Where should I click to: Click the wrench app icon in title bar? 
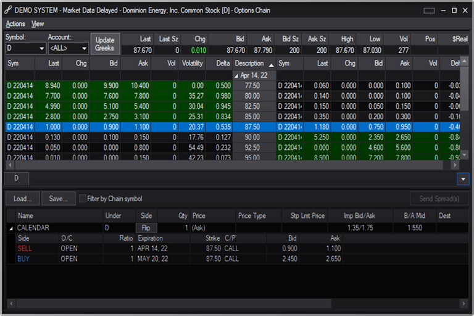(8, 10)
